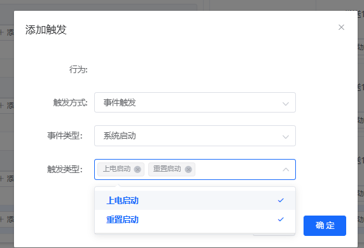Collapse the 触发类型 multi-select arrow

click(286, 170)
